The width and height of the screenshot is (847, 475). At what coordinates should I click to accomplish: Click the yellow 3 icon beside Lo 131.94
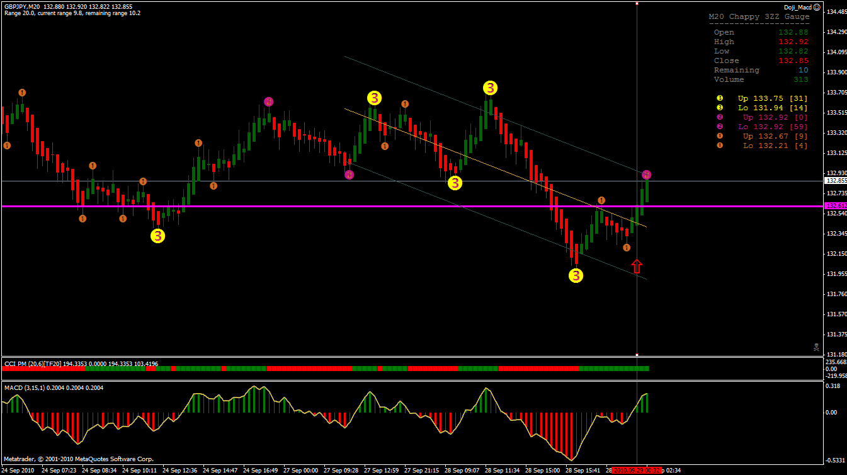(720, 108)
